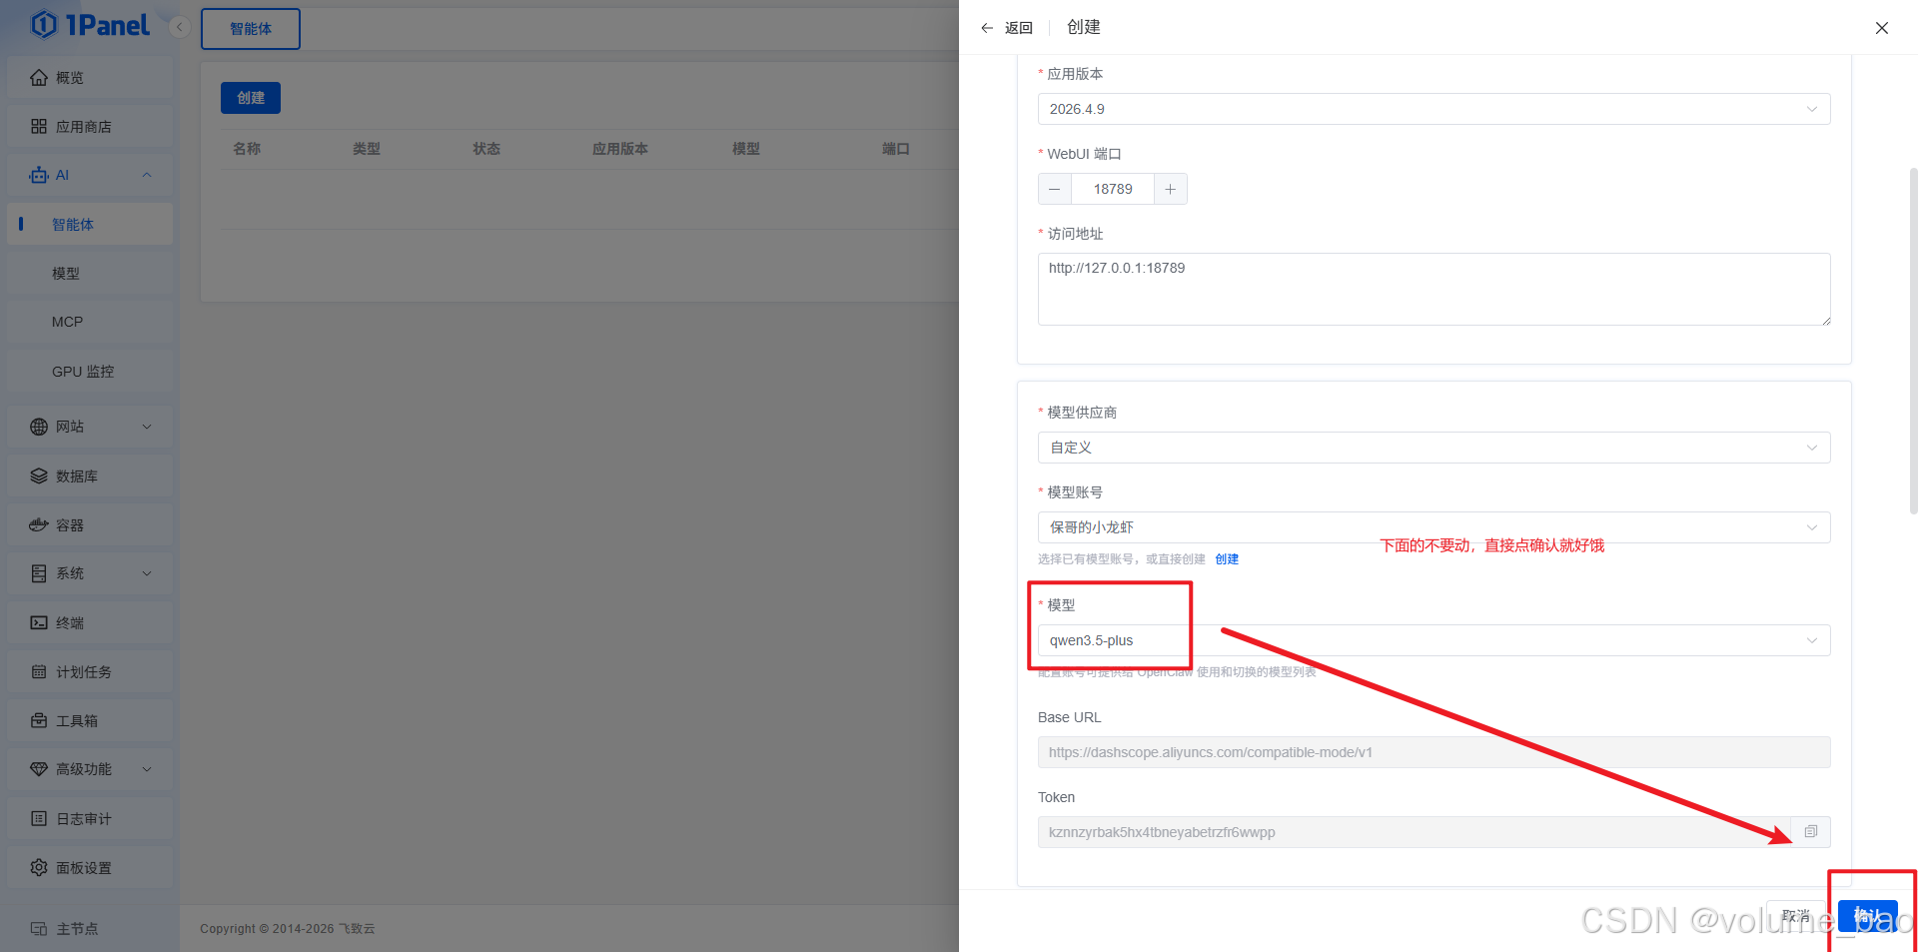Click the home icon beside 概览
The image size is (1918, 952).
39,78
